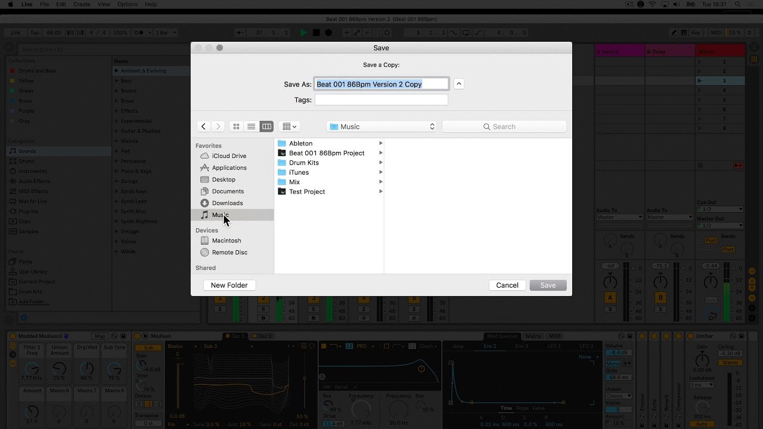Toggle A Reverb track activator

click(x=610, y=297)
